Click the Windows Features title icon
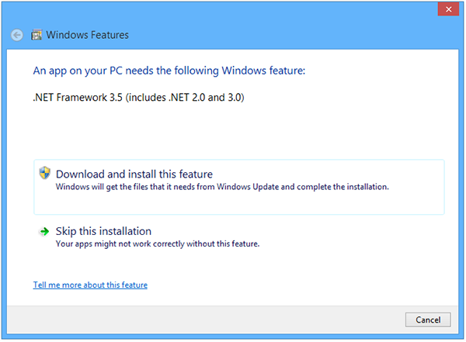 (37, 35)
